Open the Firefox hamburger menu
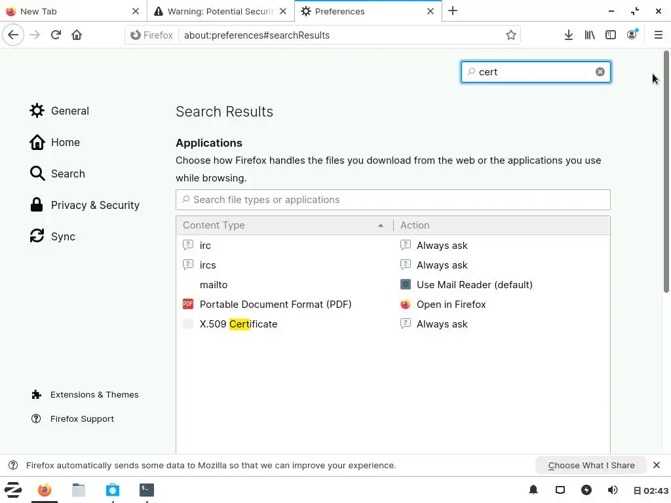This screenshot has height=503, width=671. click(658, 35)
